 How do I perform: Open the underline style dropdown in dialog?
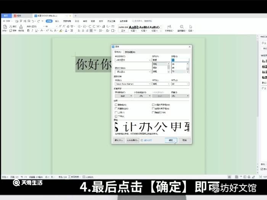pos(142,96)
